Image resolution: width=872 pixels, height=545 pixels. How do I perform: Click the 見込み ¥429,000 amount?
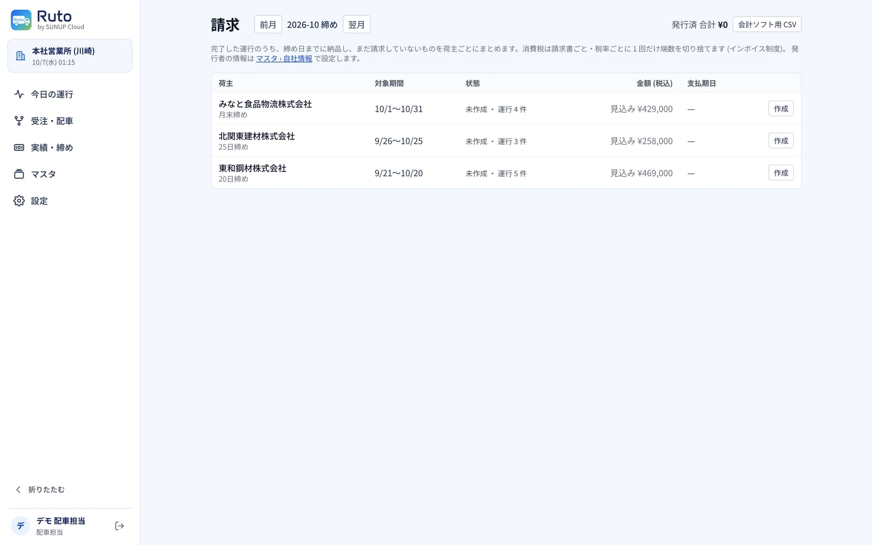(x=641, y=109)
